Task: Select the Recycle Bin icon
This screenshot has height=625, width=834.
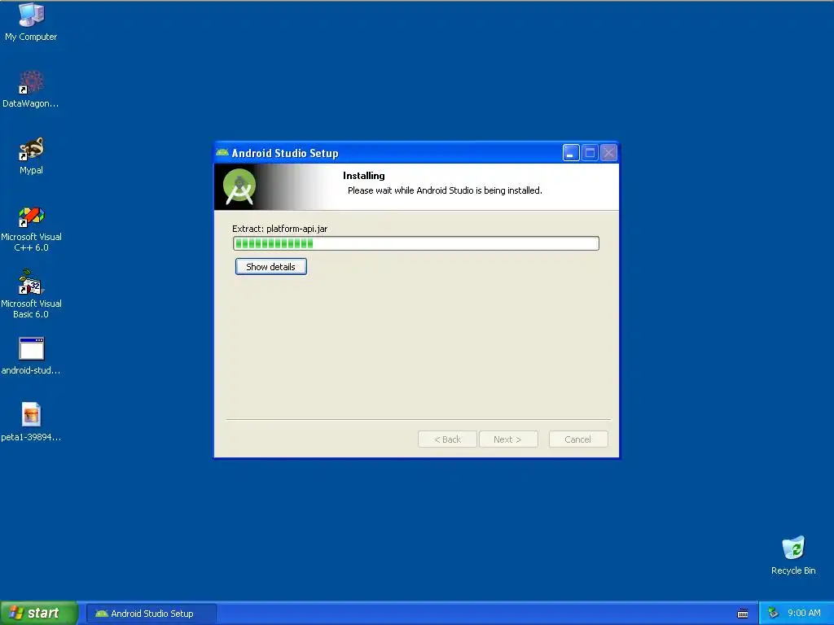Action: 793,555
